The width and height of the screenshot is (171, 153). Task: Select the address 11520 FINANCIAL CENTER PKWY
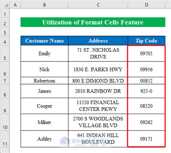coord(98,106)
